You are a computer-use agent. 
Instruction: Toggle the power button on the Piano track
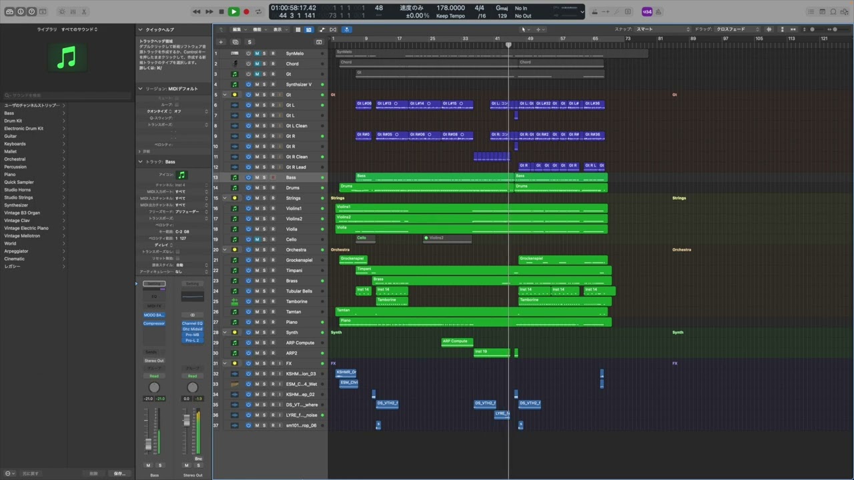248,322
